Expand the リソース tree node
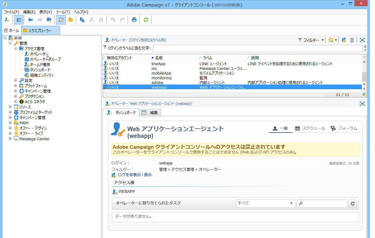 pyautogui.click(x=10, y=107)
